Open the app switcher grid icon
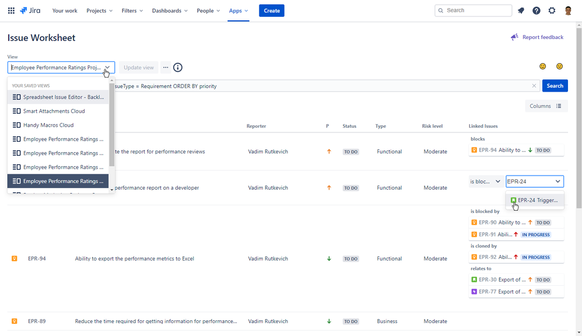582x336 pixels. (x=11, y=10)
